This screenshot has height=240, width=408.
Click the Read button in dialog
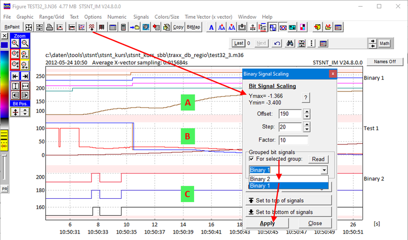click(318, 159)
